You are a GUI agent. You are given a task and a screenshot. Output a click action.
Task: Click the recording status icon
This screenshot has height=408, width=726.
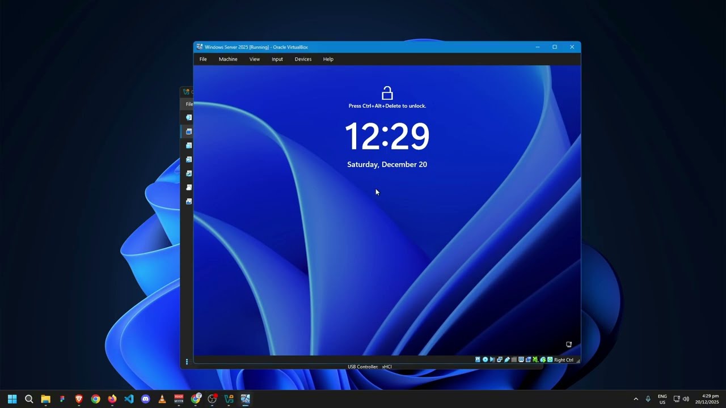tap(528, 360)
